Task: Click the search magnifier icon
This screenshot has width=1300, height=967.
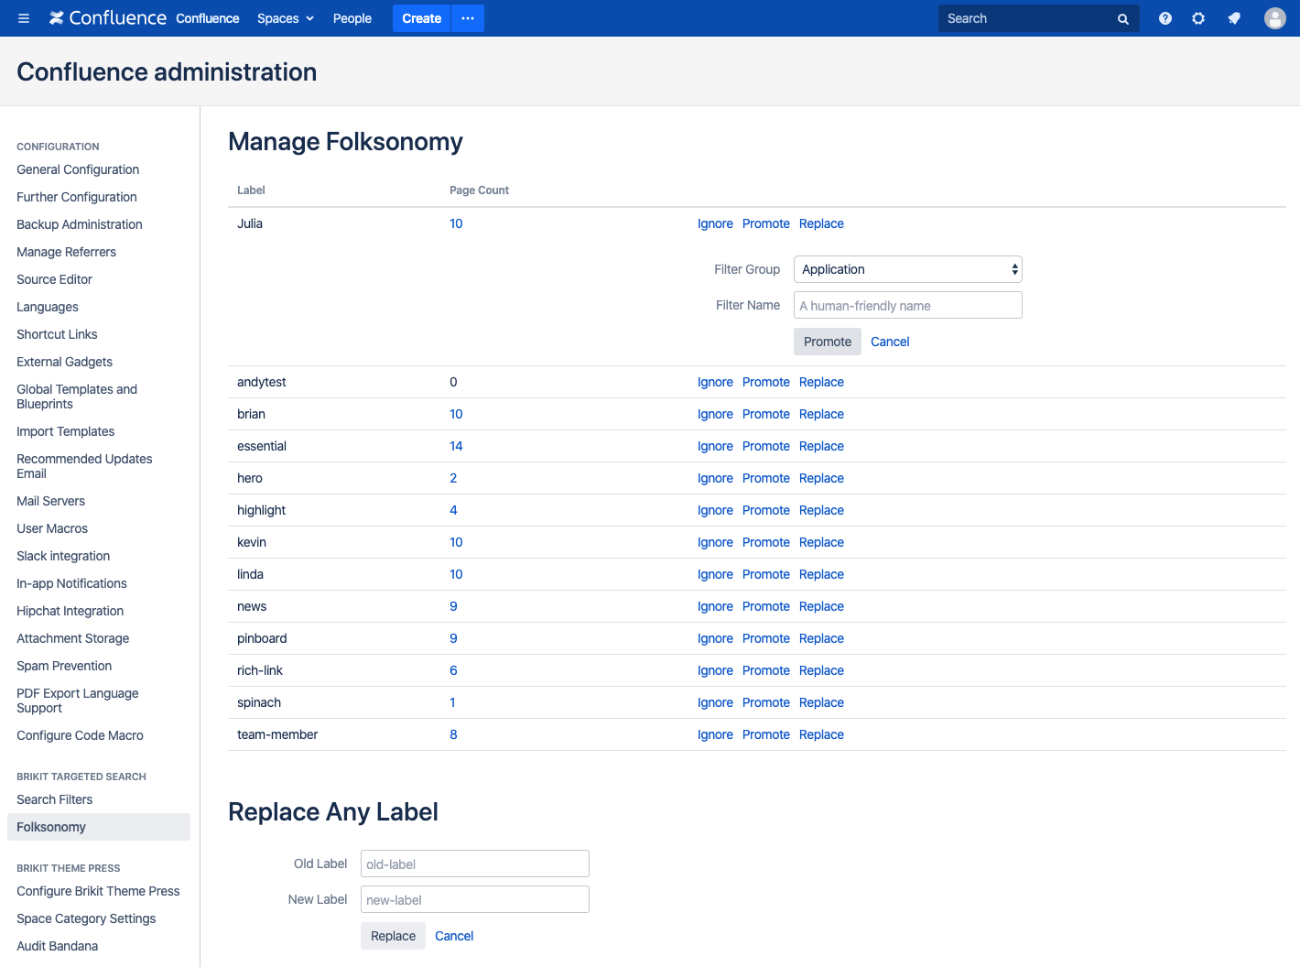Action: coord(1123,19)
